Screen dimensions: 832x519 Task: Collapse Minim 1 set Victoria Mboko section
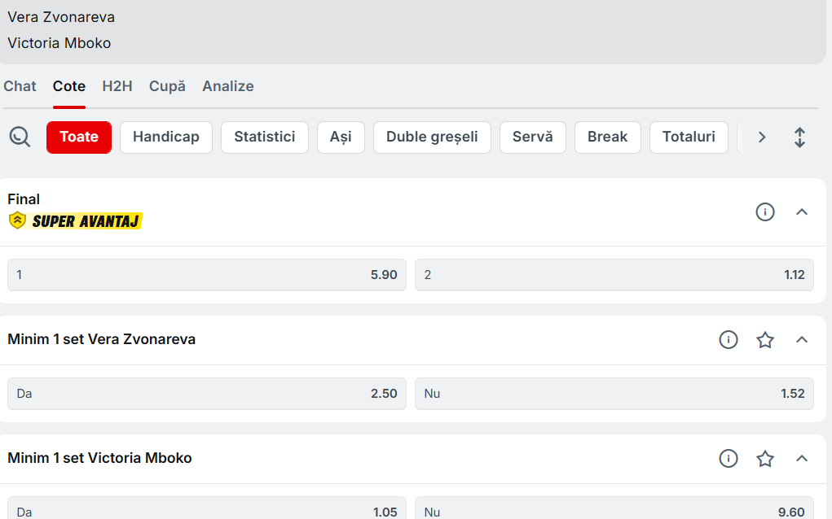click(x=801, y=458)
